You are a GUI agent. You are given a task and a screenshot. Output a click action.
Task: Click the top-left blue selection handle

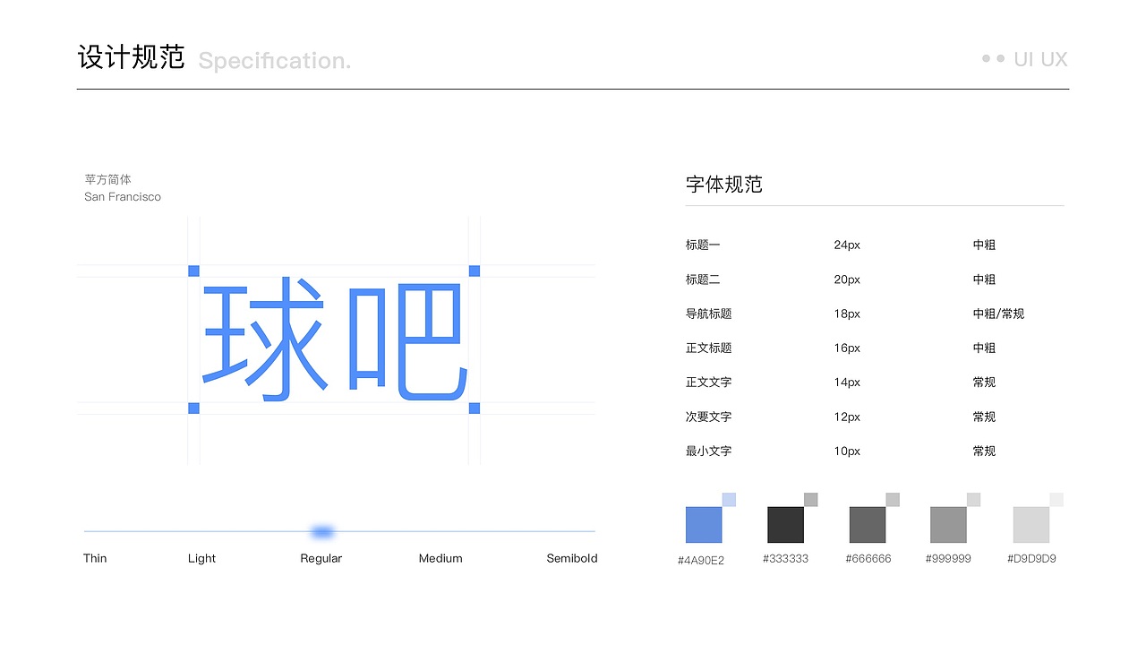click(x=193, y=271)
